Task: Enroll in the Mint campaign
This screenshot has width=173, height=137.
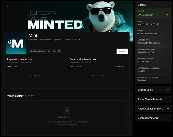Action: coord(122,51)
